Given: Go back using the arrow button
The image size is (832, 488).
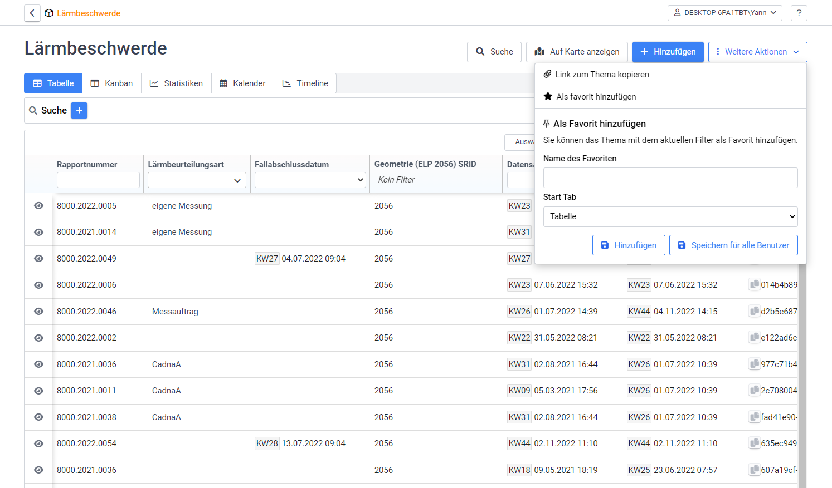Looking at the screenshot, I should (x=32, y=13).
